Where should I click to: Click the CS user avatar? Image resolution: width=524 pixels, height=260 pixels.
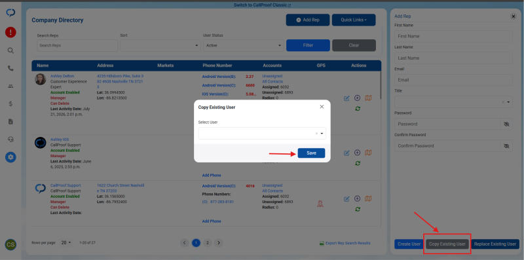10,245
